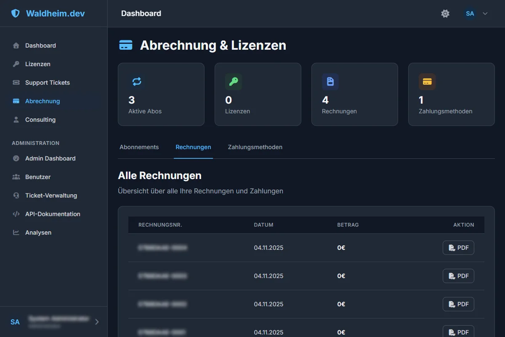Click the key icon in Lizenzen card
The image size is (505, 337).
(x=234, y=82)
